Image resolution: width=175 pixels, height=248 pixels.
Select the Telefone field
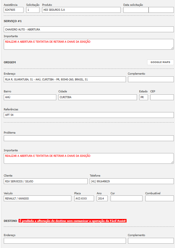[131, 181]
